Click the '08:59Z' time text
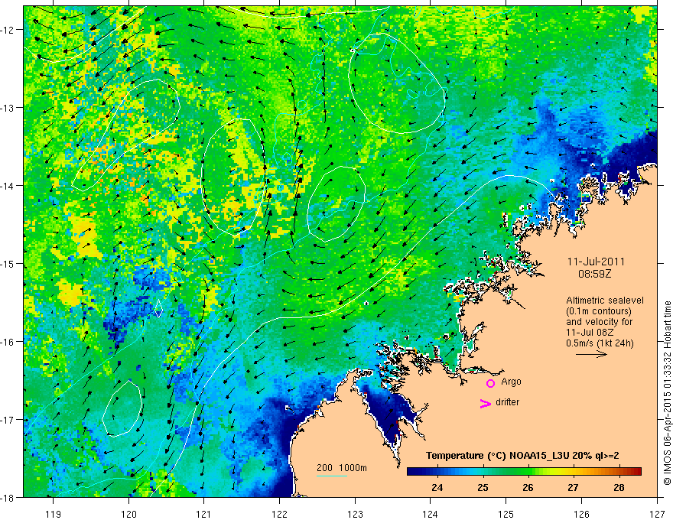673x520 pixels. [594, 274]
